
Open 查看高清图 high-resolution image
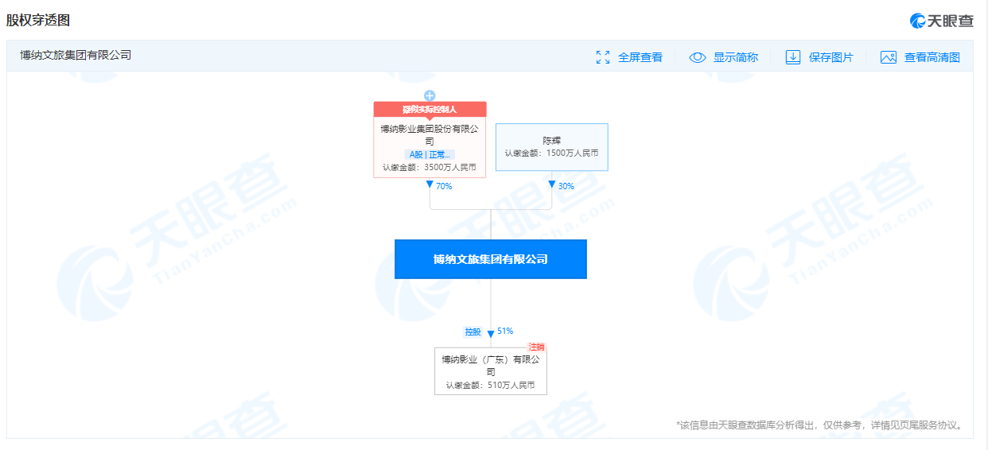932,57
